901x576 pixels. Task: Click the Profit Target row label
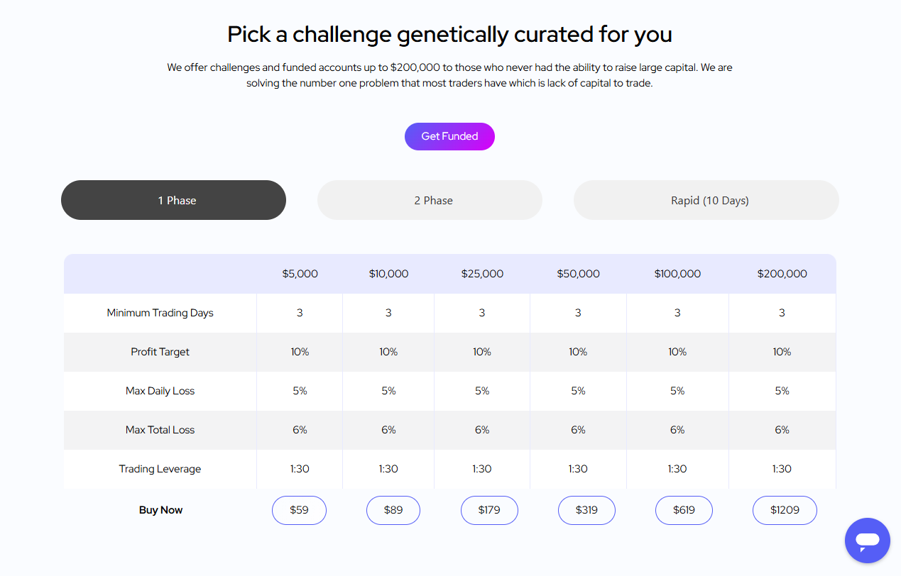coord(160,351)
